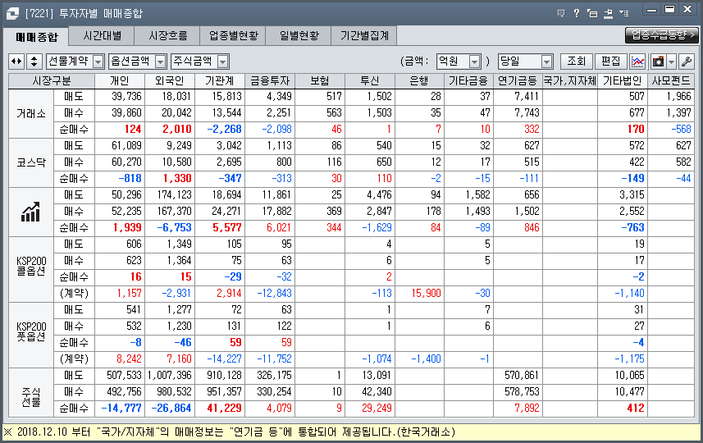Click the up-down arrows row height icon
The height and width of the screenshot is (443, 703).
click(x=34, y=62)
